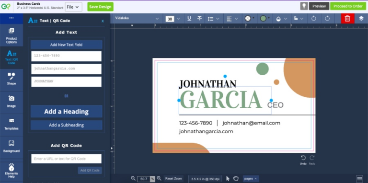This screenshot has height=183, width=368.
Task: Open the Shape tool panel
Action: 11,80
